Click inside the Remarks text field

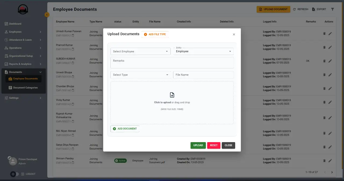coord(172,62)
